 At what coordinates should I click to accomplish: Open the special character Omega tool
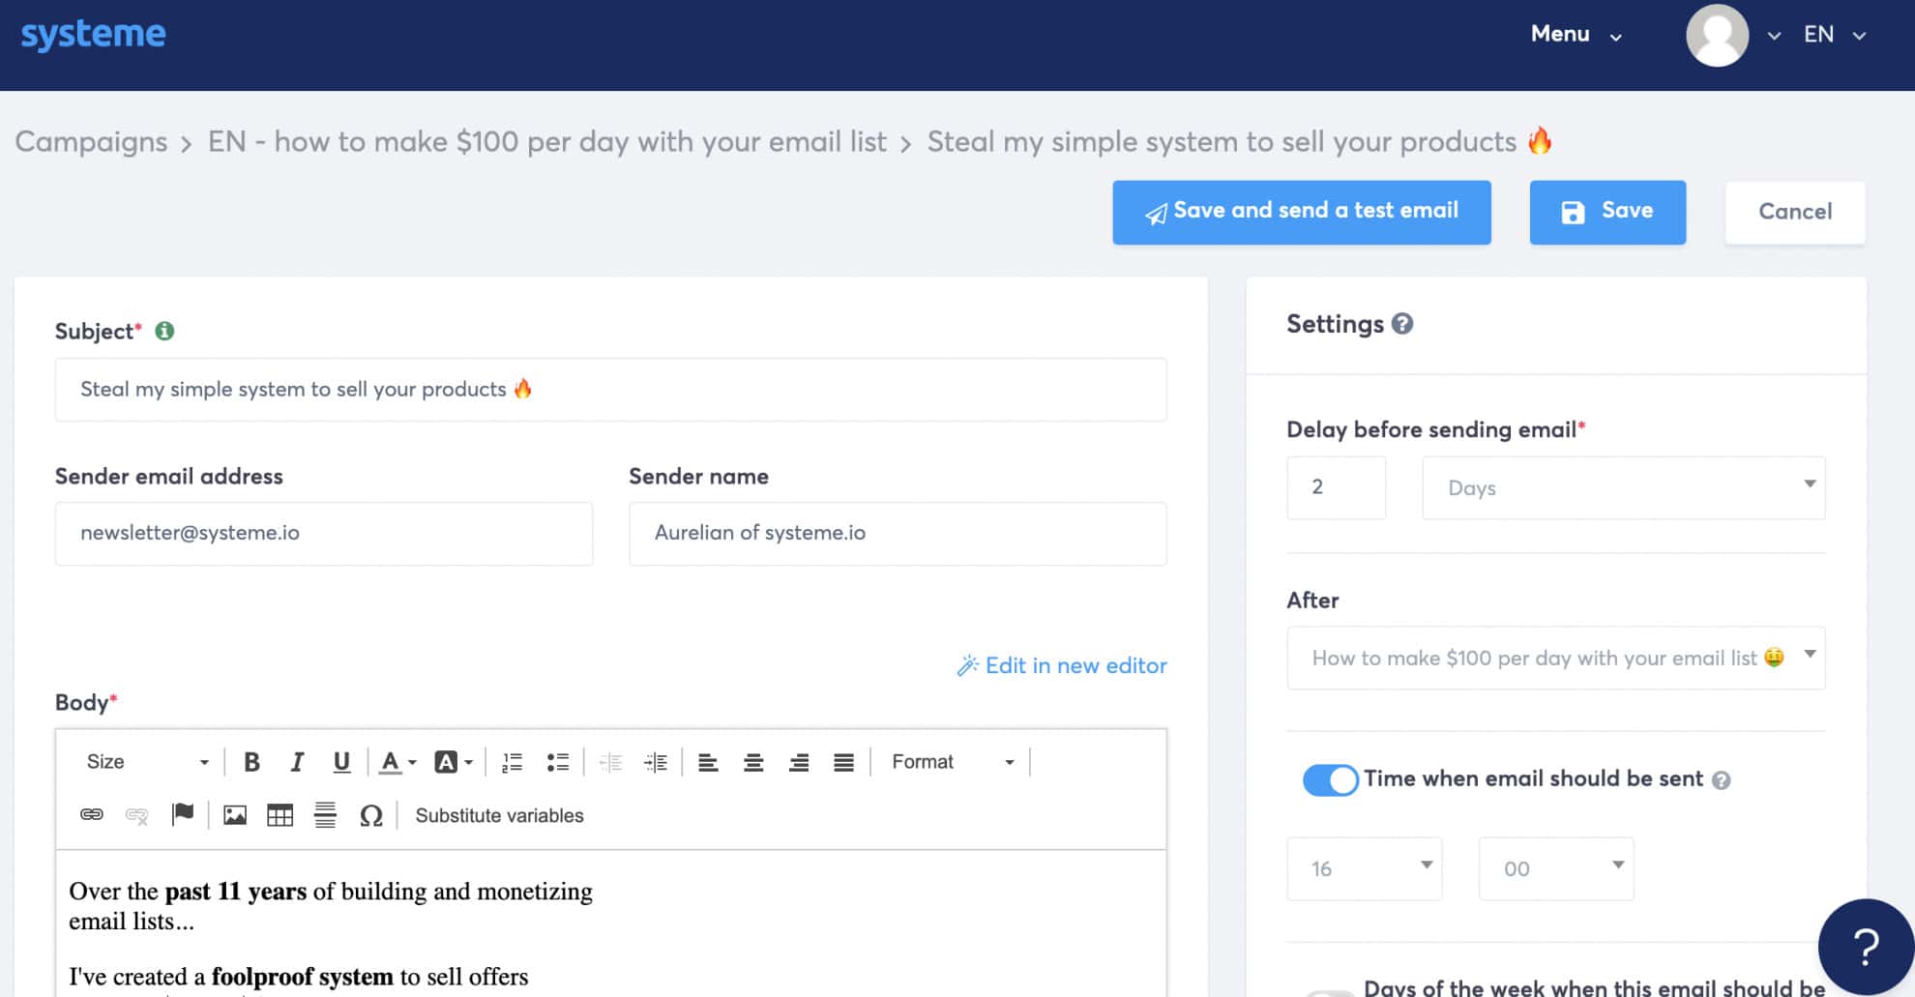[370, 815]
